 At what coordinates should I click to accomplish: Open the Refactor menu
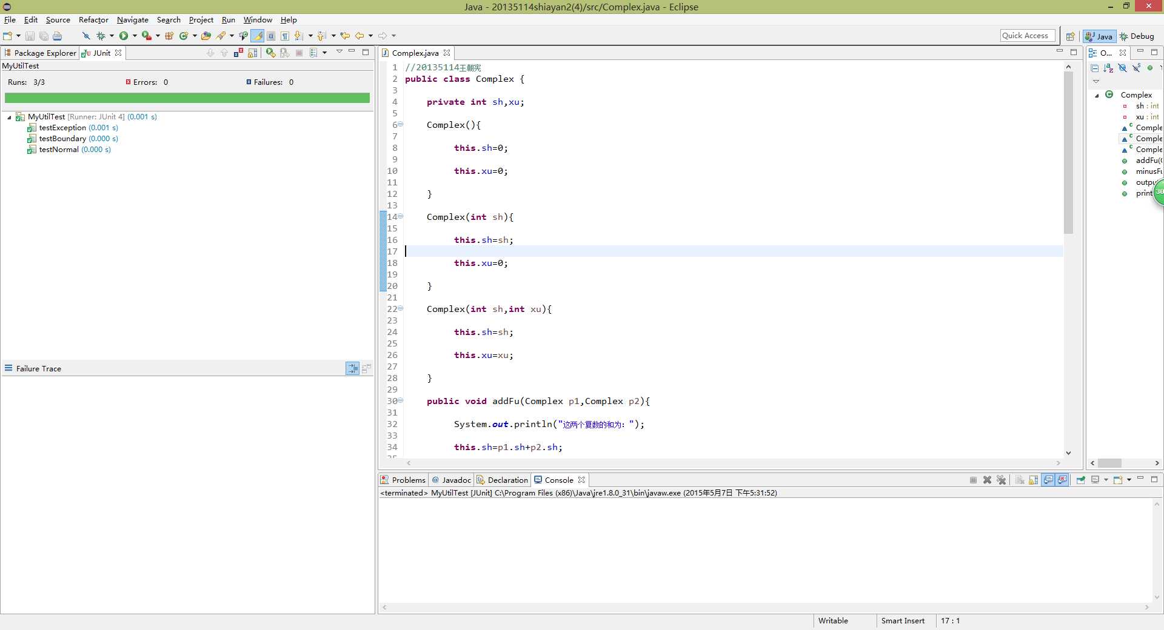pos(93,19)
